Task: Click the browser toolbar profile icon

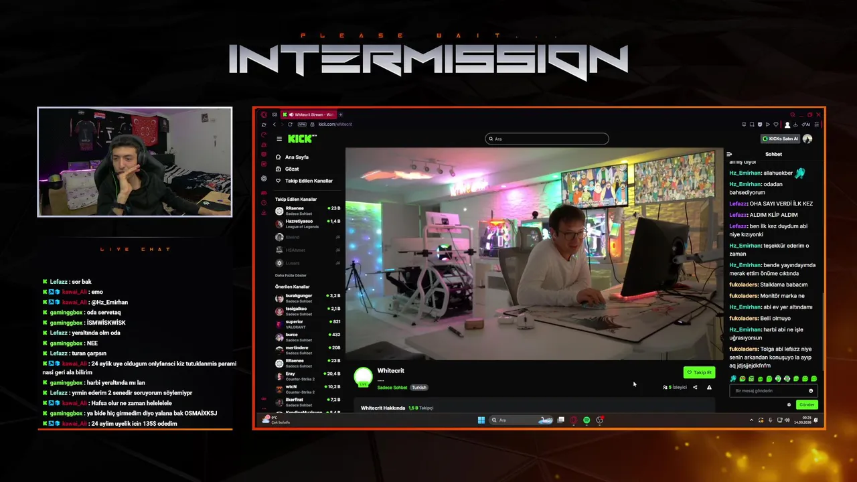Action: pos(787,125)
